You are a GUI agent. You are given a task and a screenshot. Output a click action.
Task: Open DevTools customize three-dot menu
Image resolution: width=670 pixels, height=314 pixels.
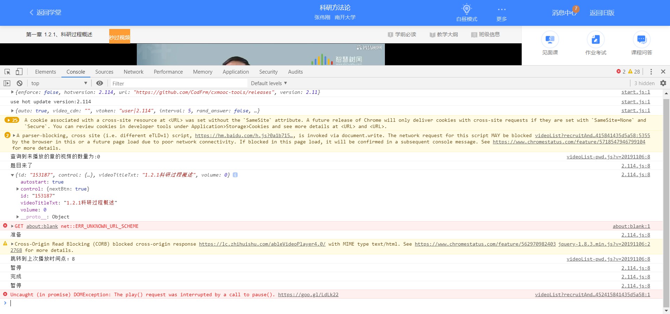click(651, 72)
